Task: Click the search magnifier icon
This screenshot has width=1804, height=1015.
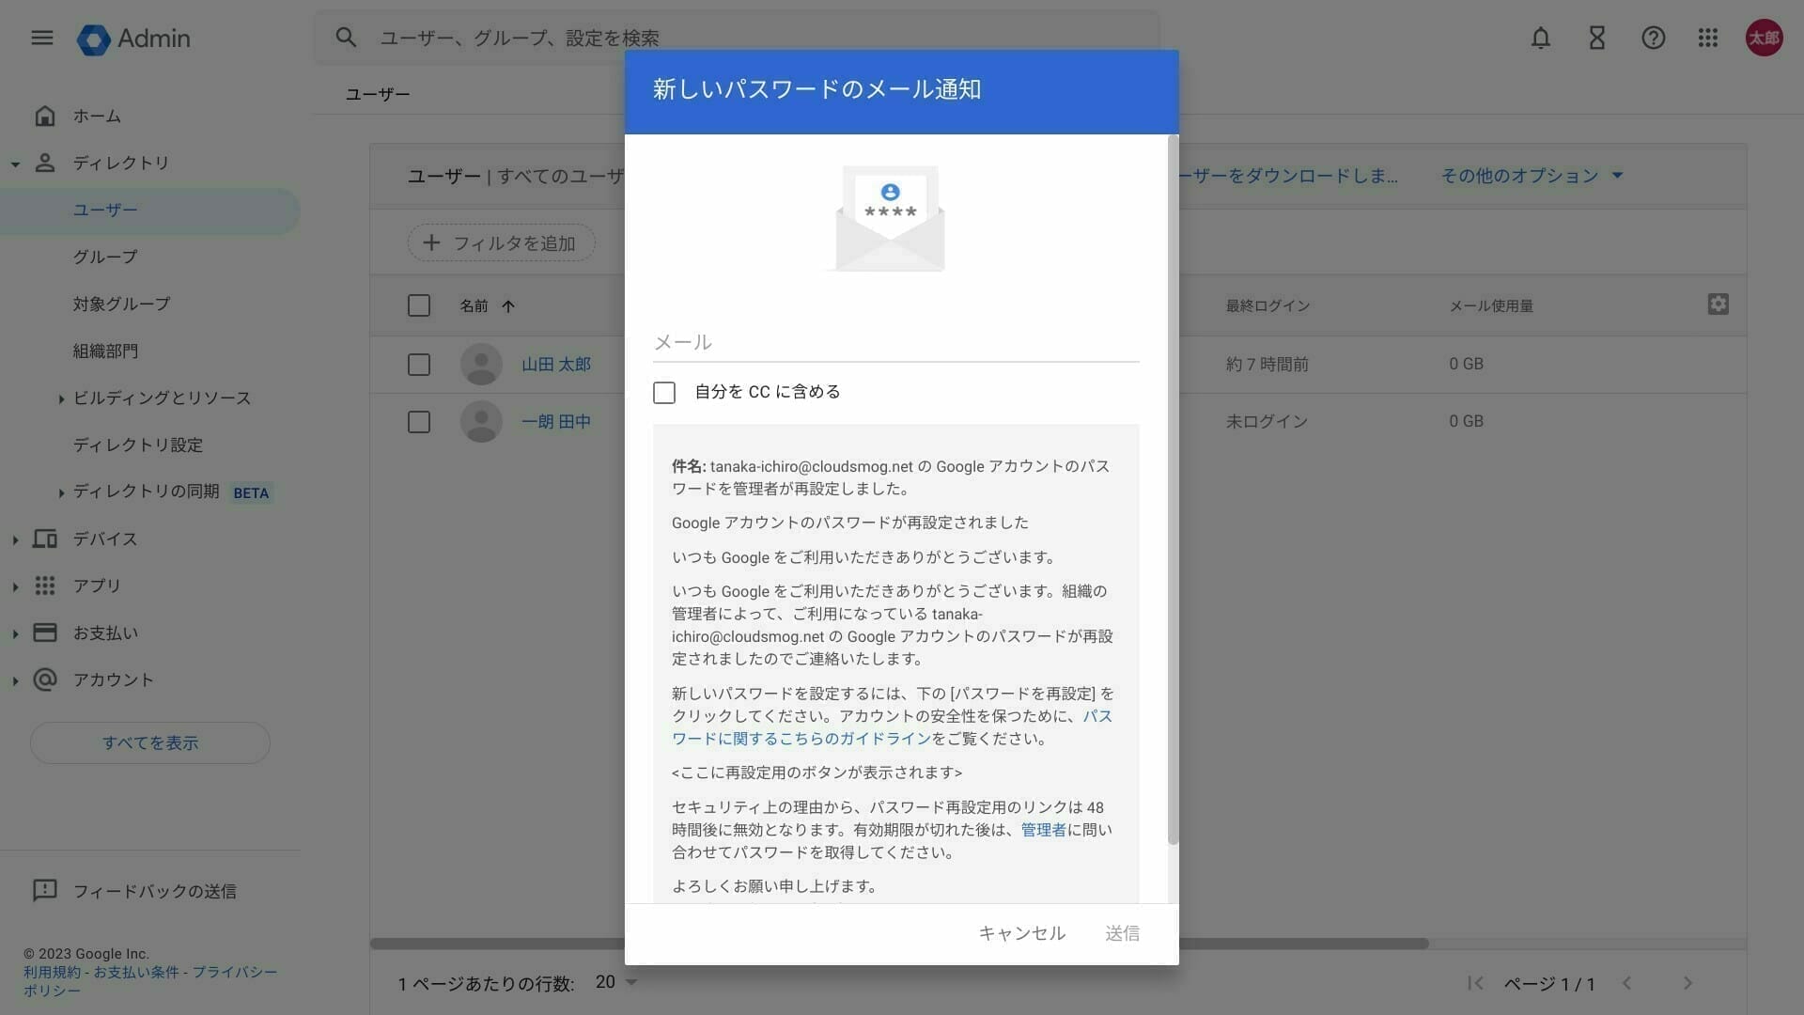Action: click(346, 38)
